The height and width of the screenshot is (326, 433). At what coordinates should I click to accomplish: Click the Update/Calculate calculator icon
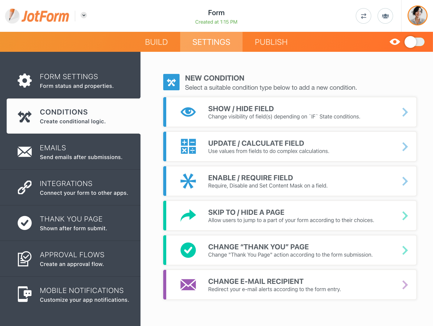[188, 146]
